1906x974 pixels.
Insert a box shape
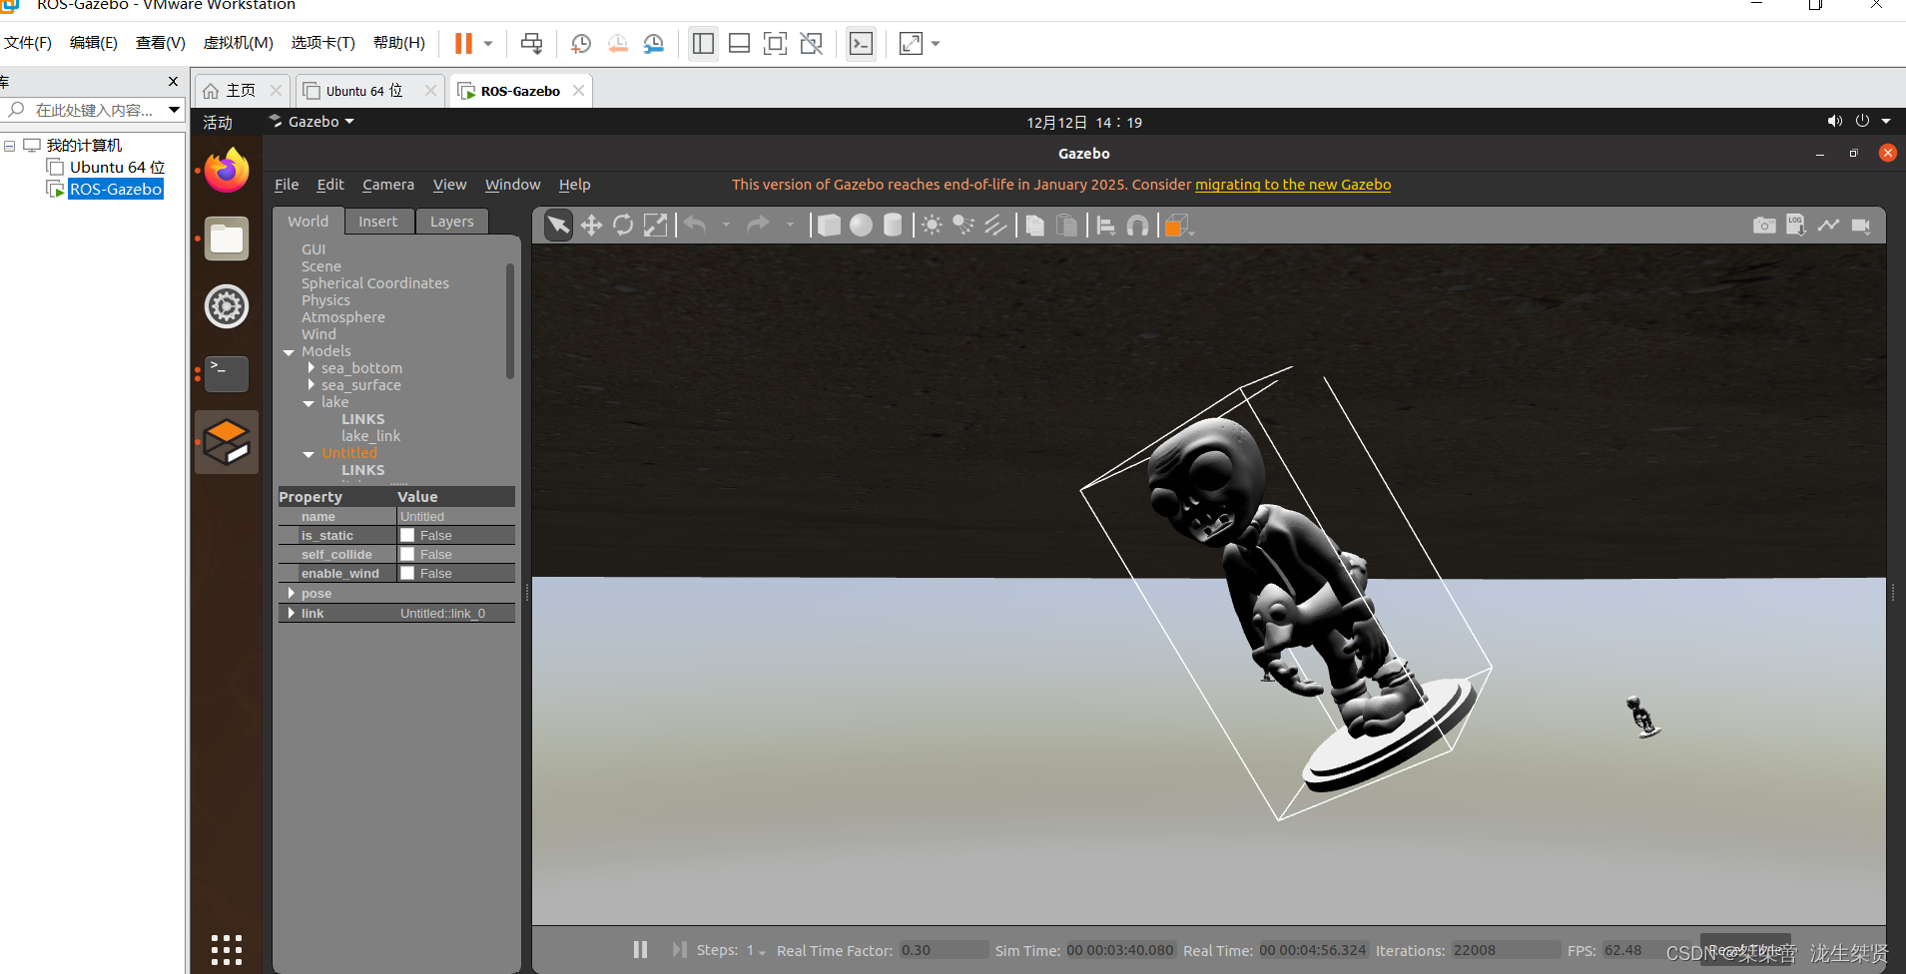[x=829, y=226]
